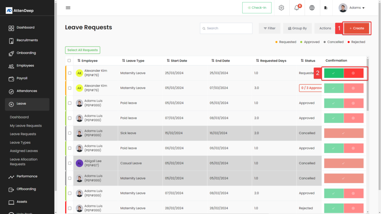Image resolution: width=381 pixels, height=214 pixels.
Task: Open the Filter options
Action: click(269, 28)
